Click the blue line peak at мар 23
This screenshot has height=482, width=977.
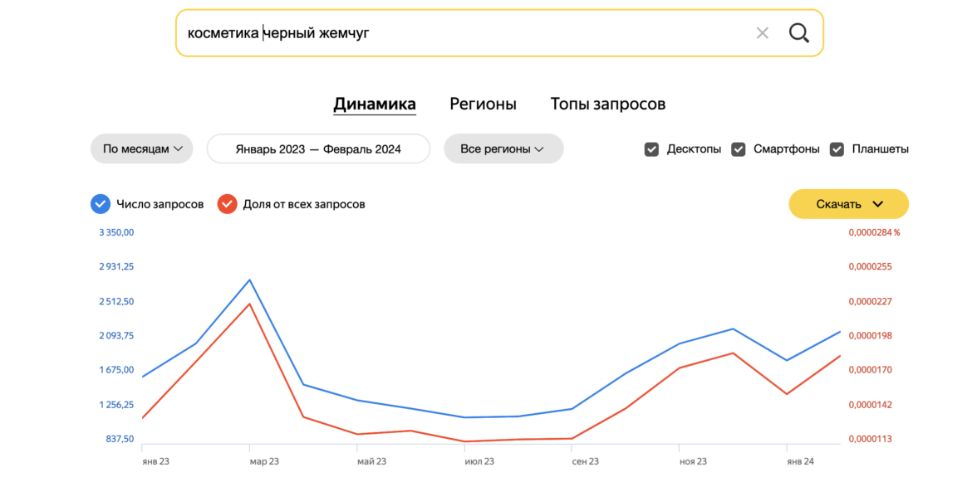tap(250, 280)
